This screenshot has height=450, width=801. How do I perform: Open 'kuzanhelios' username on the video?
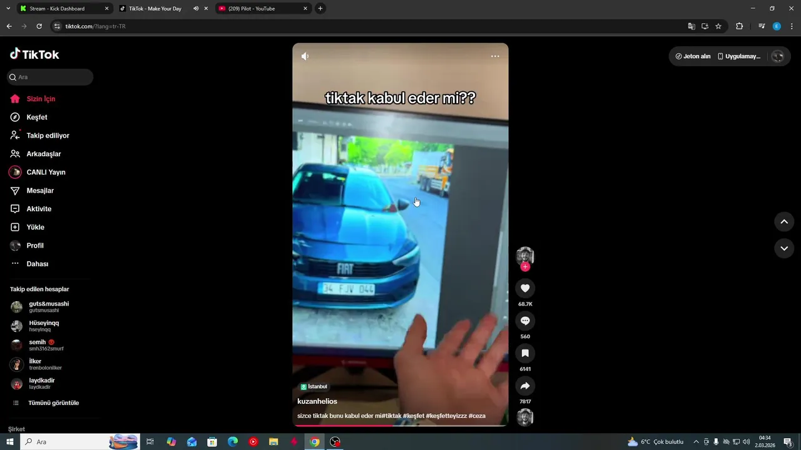click(x=317, y=401)
